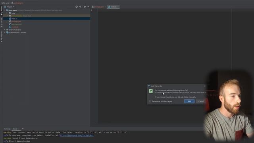Image resolution: width=254 pixels, height=143 pixels.
Task: Click the External Libraries icon
Action: [x=7, y=30]
